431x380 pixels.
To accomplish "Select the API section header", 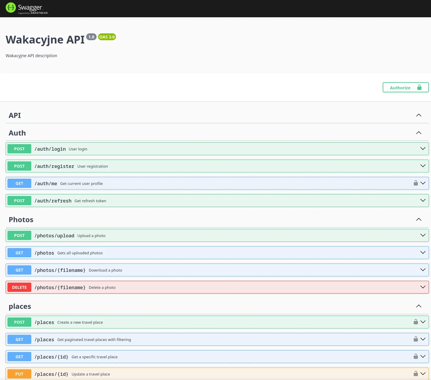I will [15, 115].
